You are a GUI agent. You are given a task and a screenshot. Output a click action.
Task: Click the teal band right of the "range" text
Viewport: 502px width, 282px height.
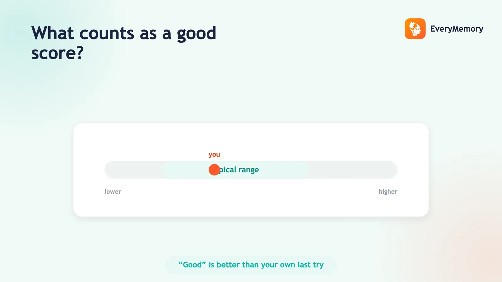click(284, 170)
